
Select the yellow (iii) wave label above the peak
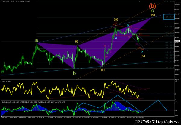pyautogui.click(x=116, y=19)
